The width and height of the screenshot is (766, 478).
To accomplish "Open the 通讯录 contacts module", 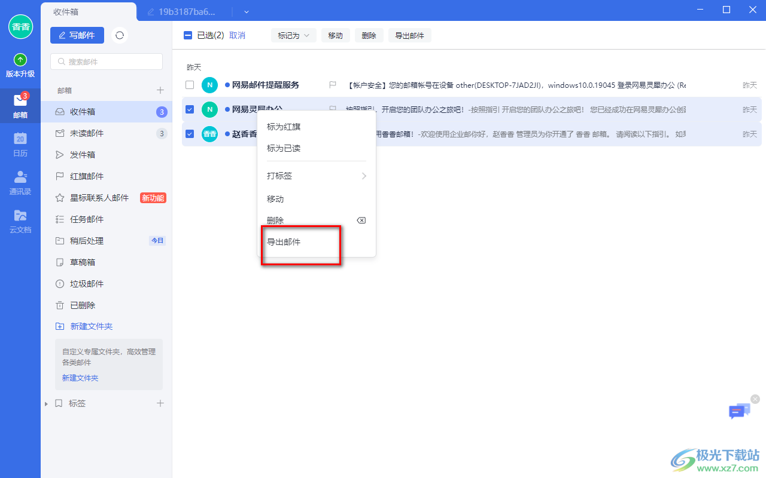I will pos(20,182).
